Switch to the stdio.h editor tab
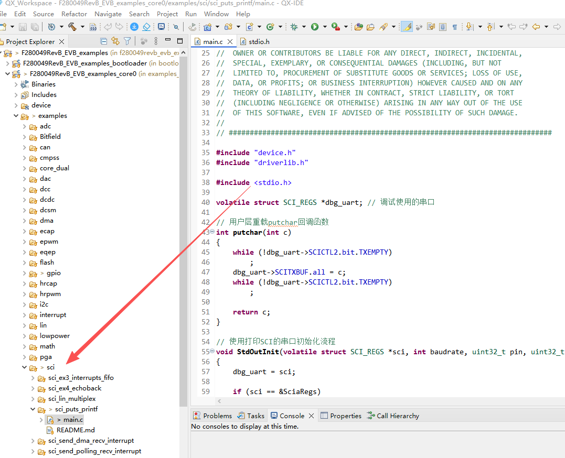The image size is (565, 458). 255,42
